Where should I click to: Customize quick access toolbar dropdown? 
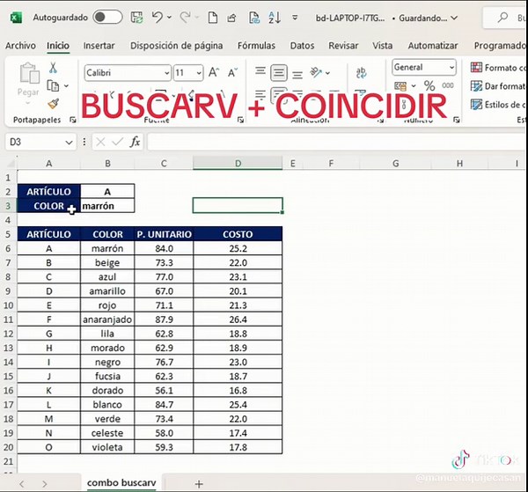295,18
